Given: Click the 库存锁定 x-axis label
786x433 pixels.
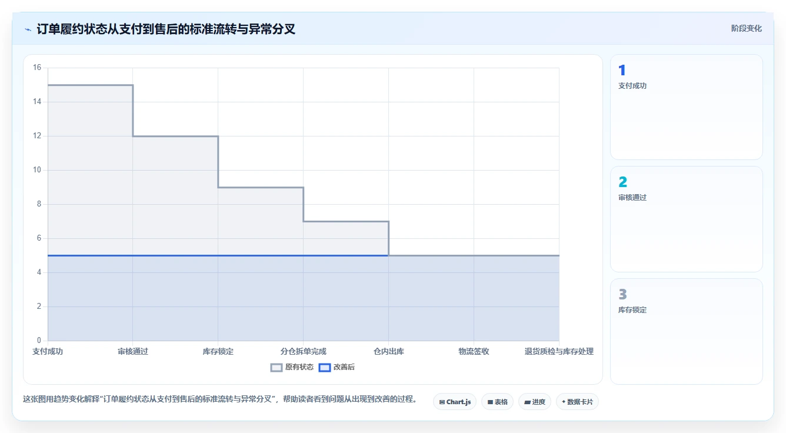Looking at the screenshot, I should [218, 351].
